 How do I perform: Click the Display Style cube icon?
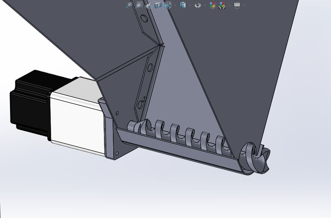[x=183, y=5]
